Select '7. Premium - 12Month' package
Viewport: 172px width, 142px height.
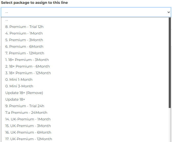point(25,53)
